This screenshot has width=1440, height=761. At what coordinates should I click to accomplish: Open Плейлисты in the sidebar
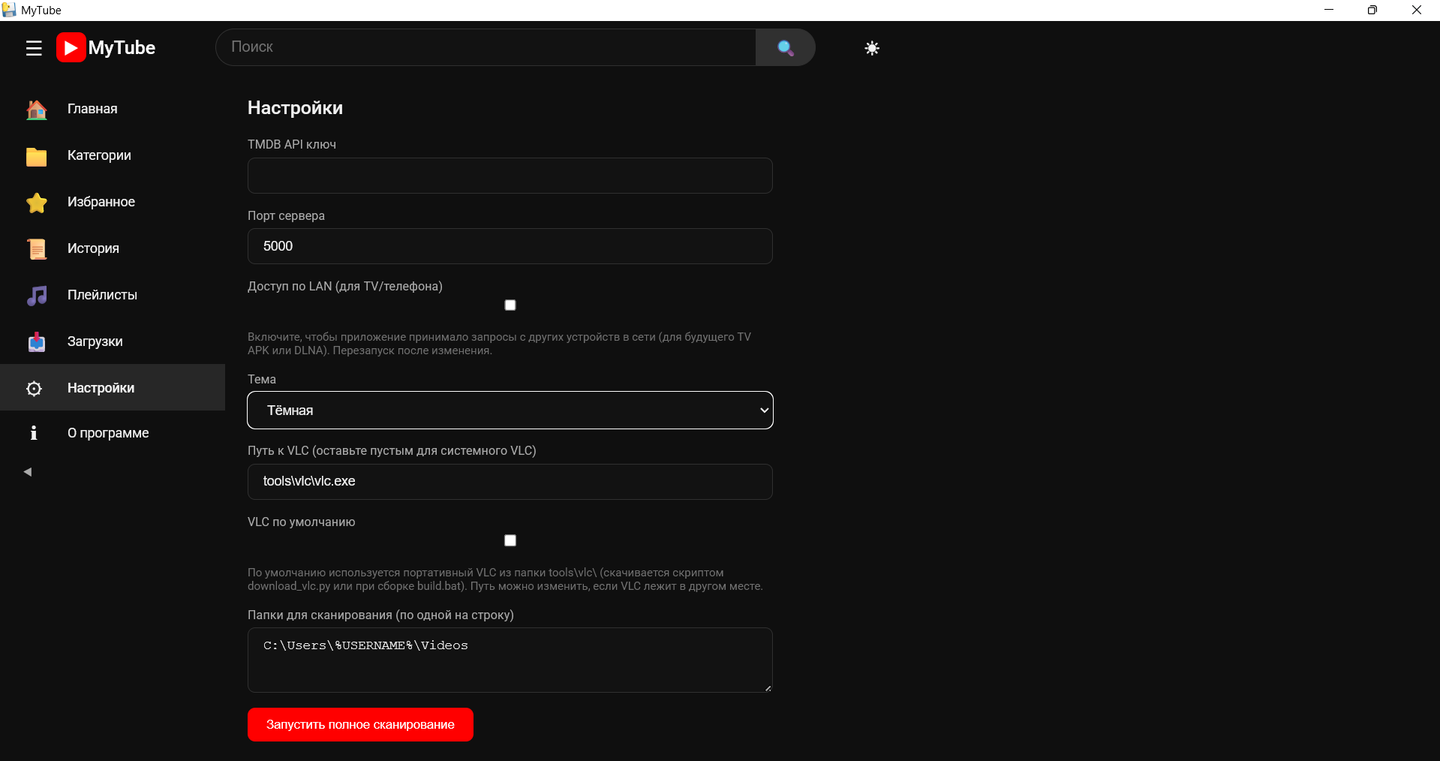[113, 296]
